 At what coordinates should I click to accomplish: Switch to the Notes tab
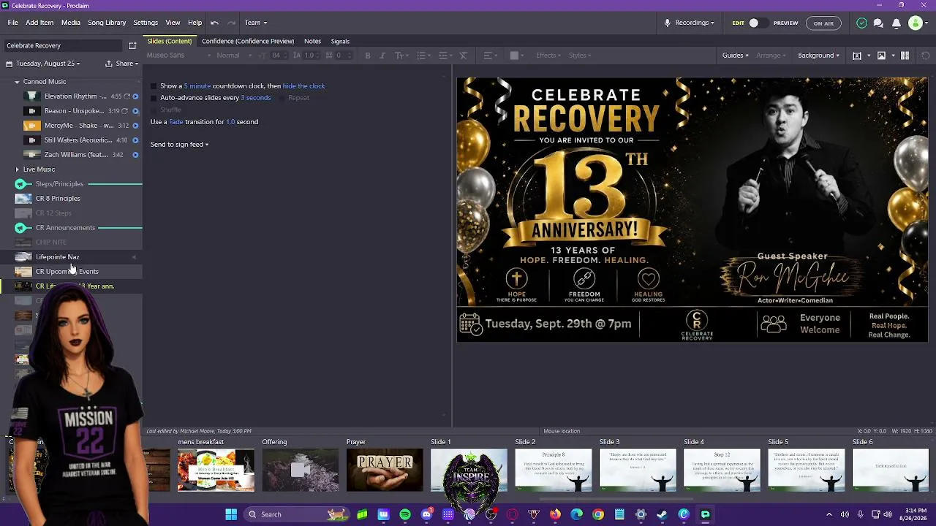312,41
